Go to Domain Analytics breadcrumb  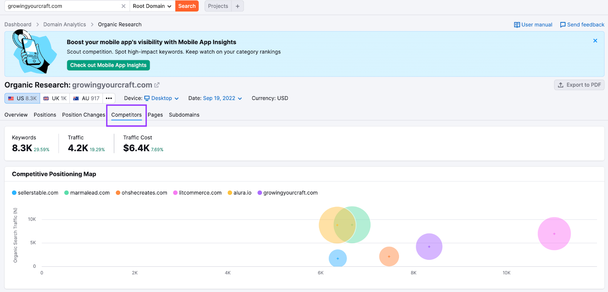pos(65,24)
